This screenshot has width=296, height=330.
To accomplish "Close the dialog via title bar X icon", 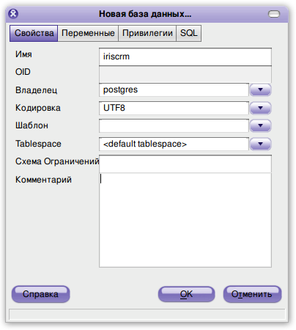I will tap(13, 14).
